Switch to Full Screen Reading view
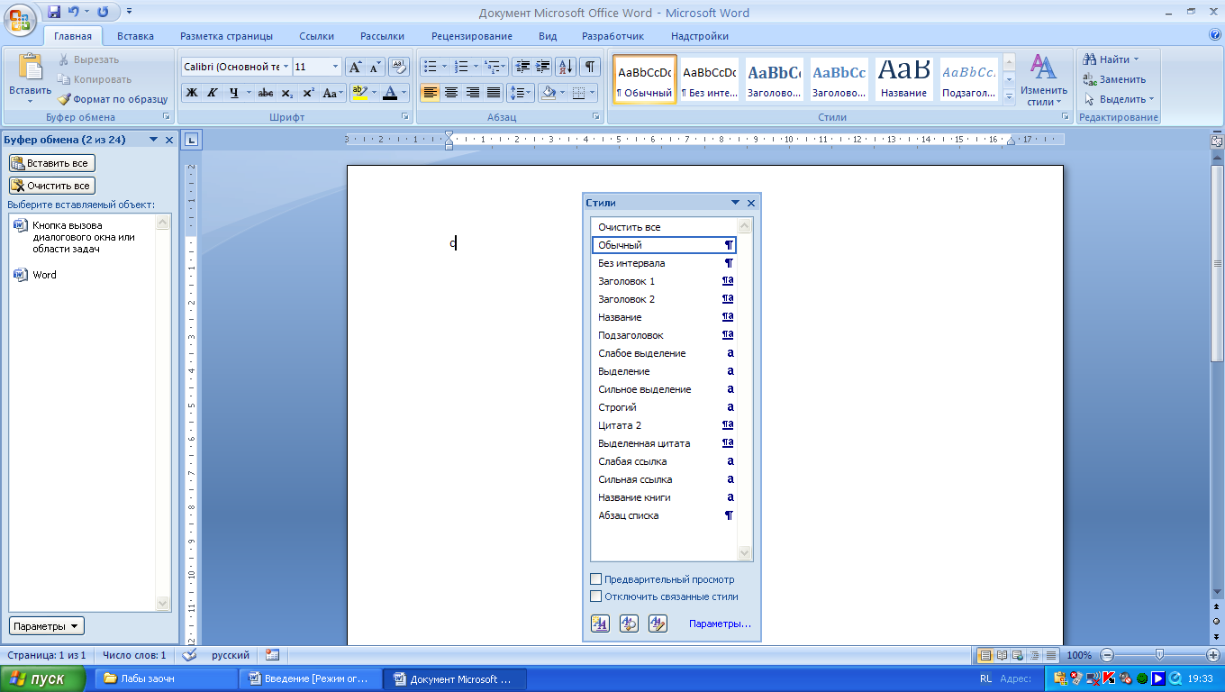The image size is (1225, 692). pyautogui.click(x=1002, y=655)
